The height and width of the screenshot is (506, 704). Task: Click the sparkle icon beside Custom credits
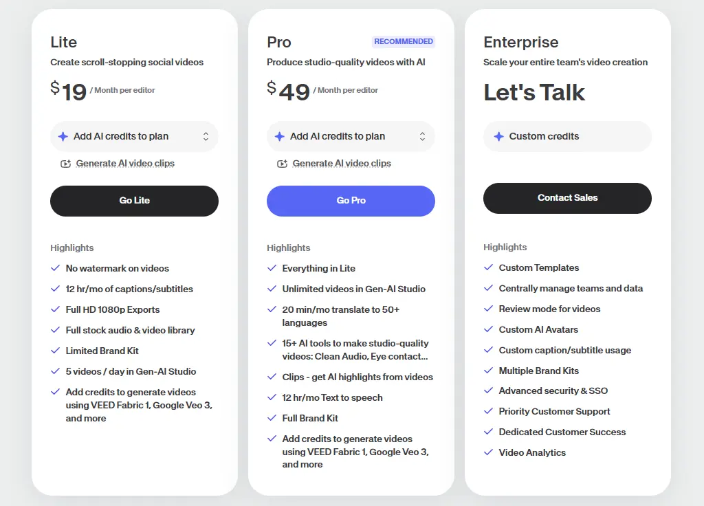coord(499,136)
